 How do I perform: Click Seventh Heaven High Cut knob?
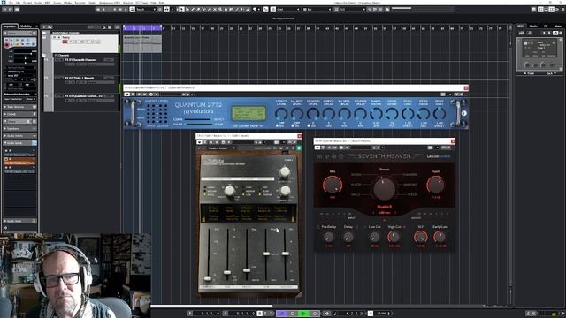(394, 237)
